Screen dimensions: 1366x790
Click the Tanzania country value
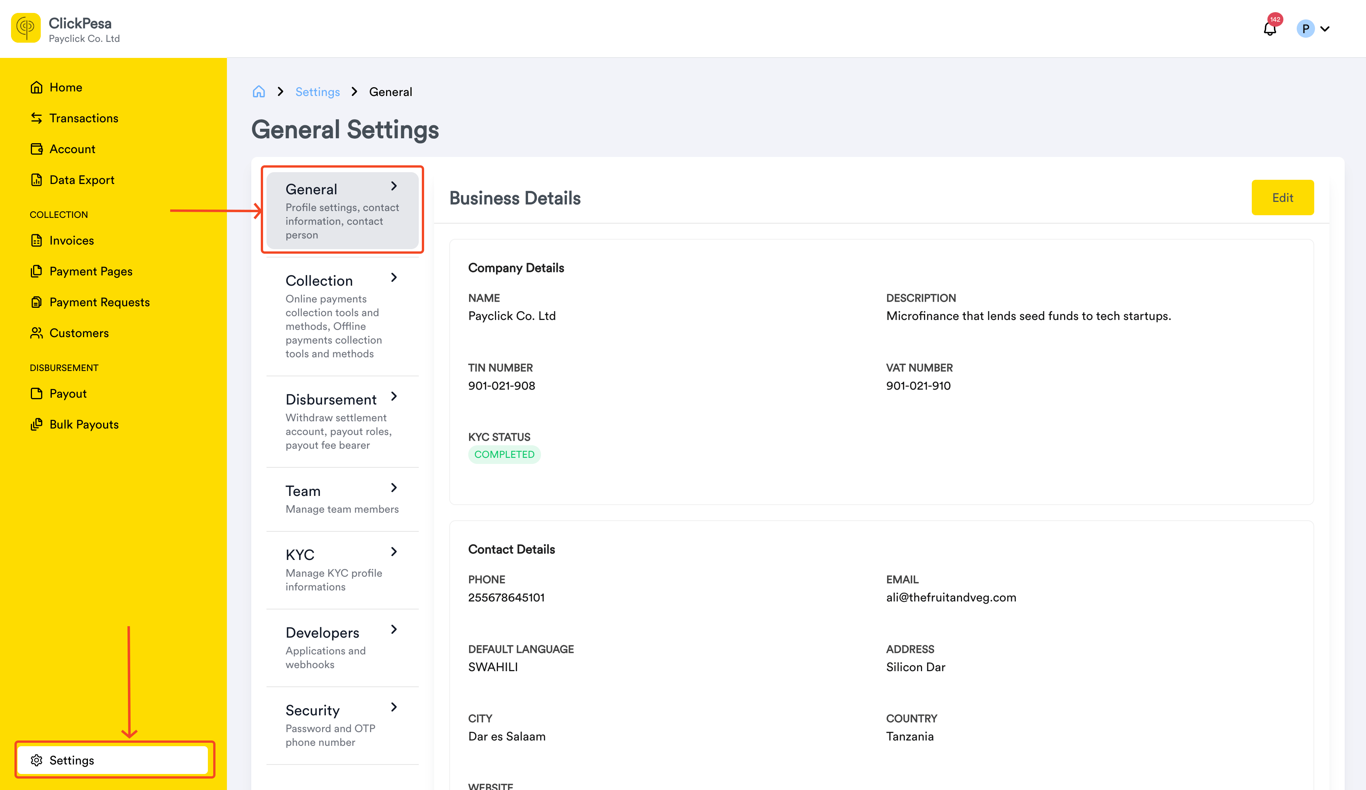[910, 736]
